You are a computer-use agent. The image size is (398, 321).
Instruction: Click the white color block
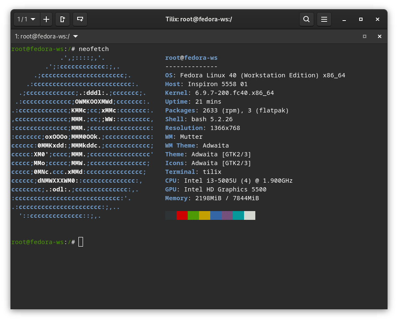point(250,215)
